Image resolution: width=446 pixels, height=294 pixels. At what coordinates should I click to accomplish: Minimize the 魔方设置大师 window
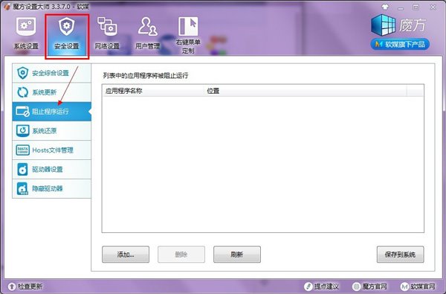coord(401,7)
